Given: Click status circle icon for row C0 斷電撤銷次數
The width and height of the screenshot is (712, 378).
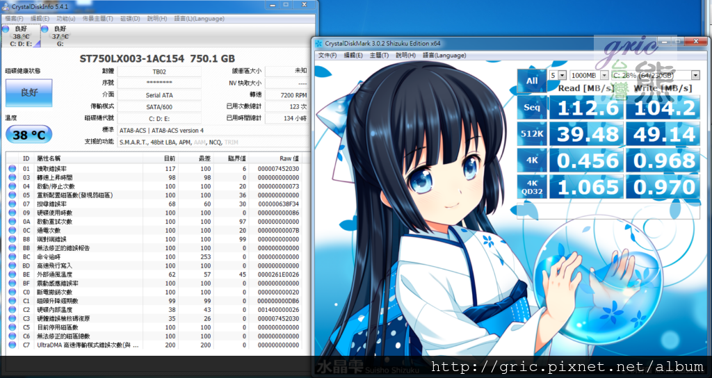Looking at the screenshot, I should coord(13,293).
